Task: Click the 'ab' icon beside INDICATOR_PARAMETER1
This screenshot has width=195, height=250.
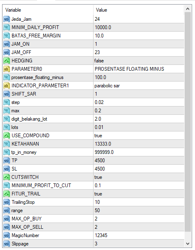Action: (x=7, y=86)
